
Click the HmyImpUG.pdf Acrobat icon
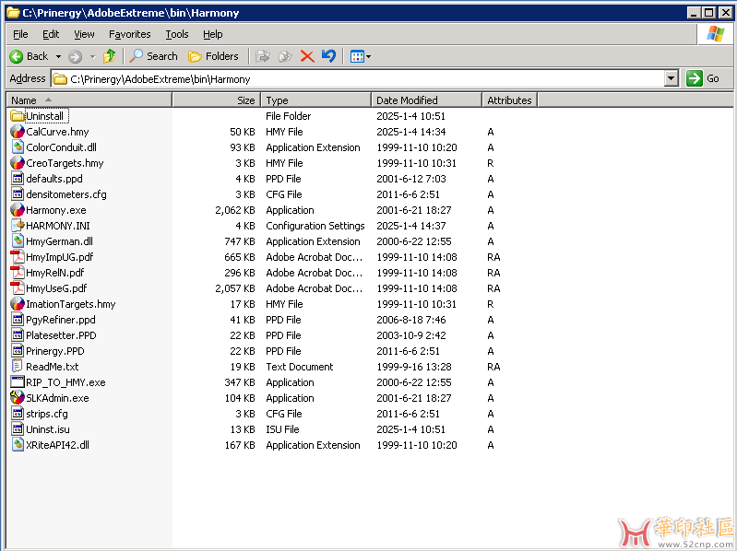18,257
